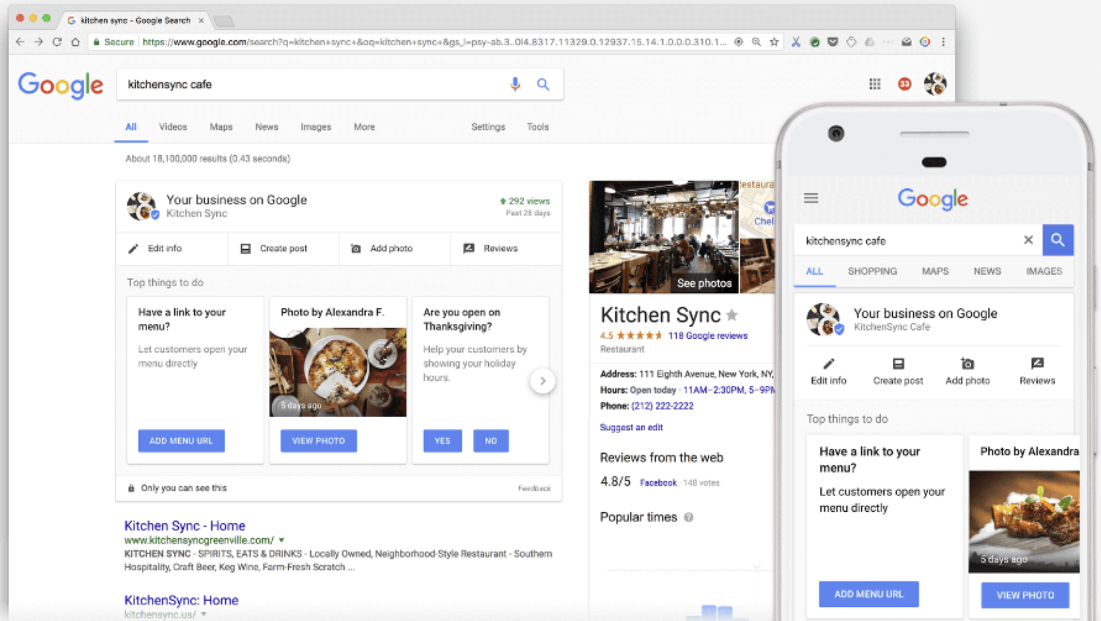Select the SHOPPING tab on phone
Screen dimensions: 1101x621
(872, 271)
